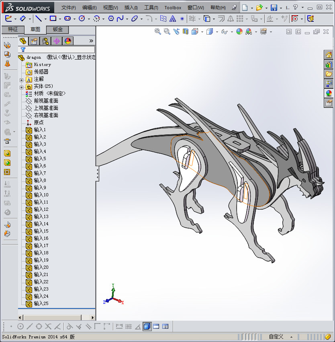Click the Zoom to Fit magnifier icon
335x342 pixels.
pos(158,32)
